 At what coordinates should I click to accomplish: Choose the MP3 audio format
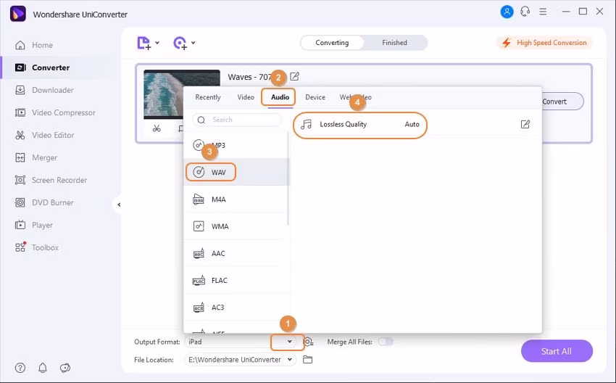[236, 145]
